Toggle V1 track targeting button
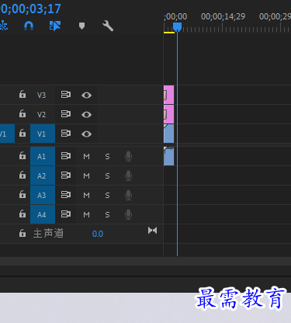Image resolution: width=291 pixels, height=323 pixels. [43, 134]
